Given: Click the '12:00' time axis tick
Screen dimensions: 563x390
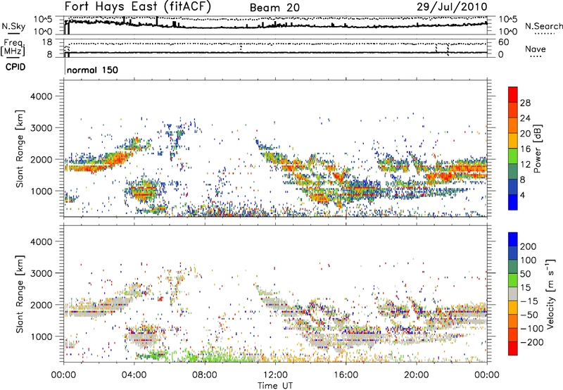Looking at the screenshot, I should pyautogui.click(x=275, y=375).
